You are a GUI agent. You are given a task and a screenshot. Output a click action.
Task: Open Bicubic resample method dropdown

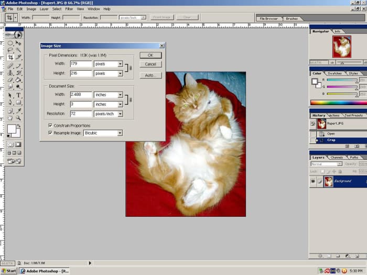(120, 133)
